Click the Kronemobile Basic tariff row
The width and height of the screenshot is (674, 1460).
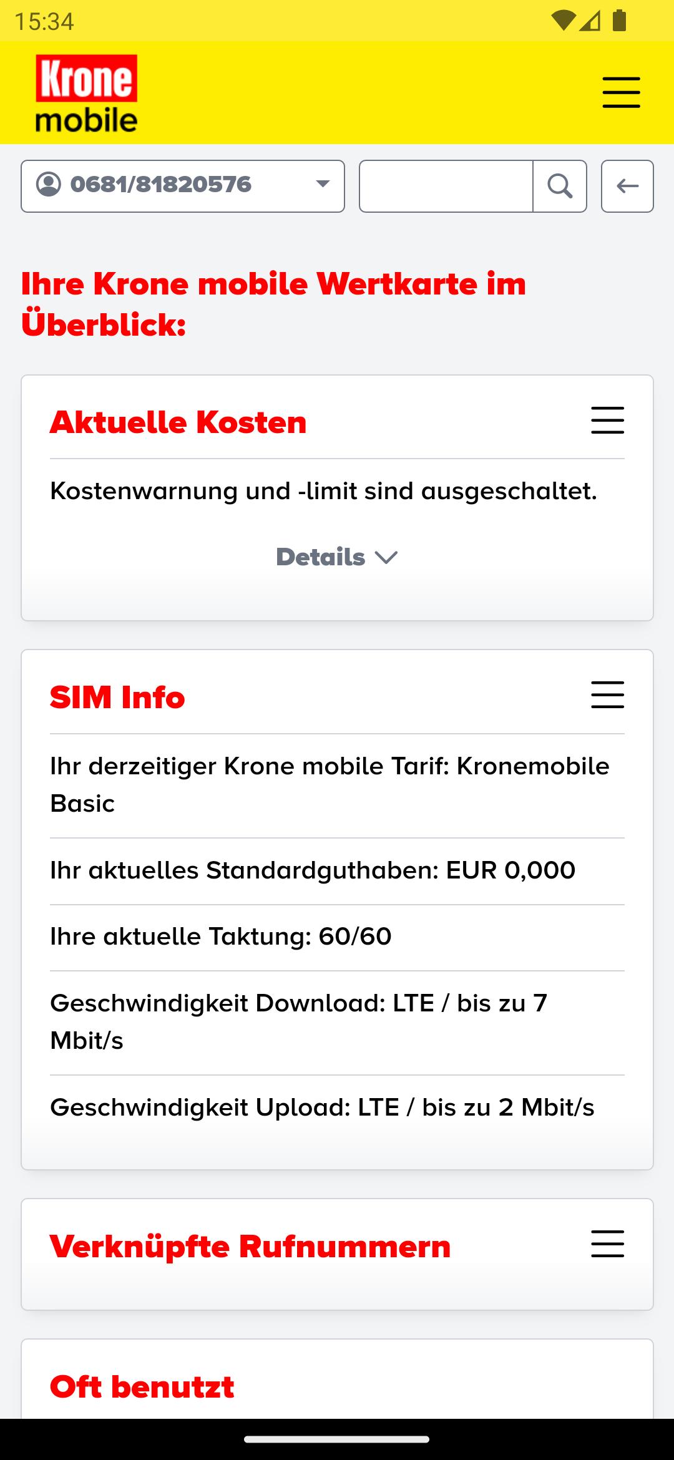coord(337,785)
